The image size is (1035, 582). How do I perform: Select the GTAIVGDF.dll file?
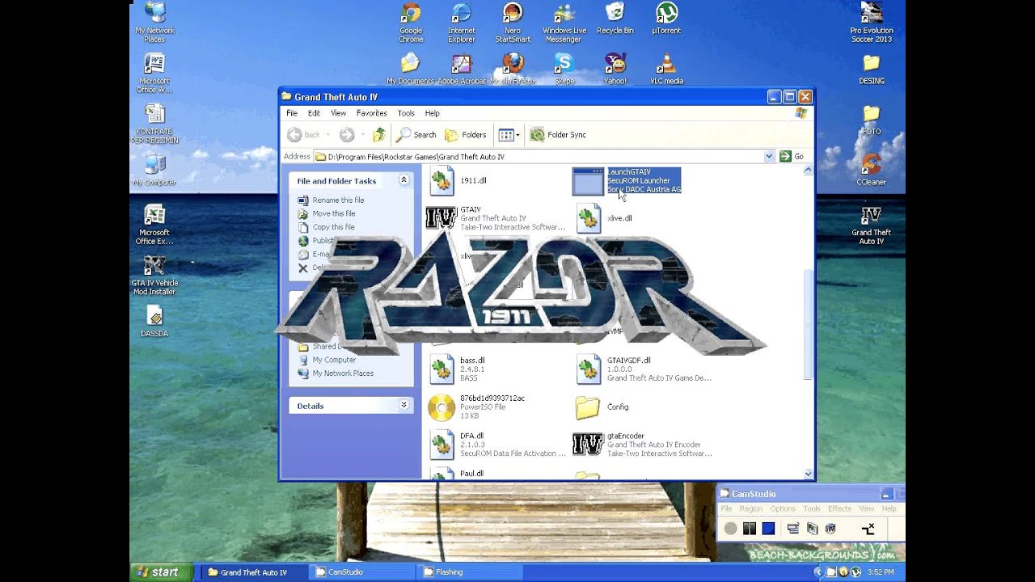[x=643, y=369]
